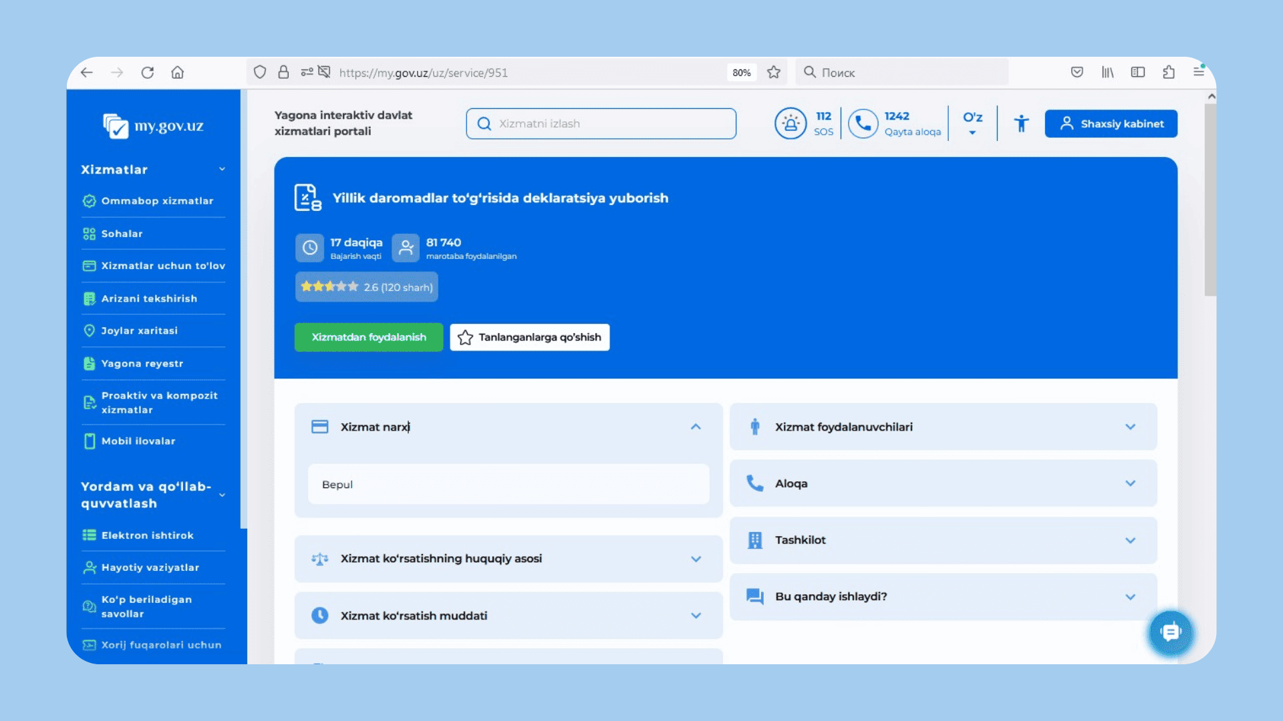Bookmark page with the star icon
The image size is (1283, 721).
coord(774,72)
